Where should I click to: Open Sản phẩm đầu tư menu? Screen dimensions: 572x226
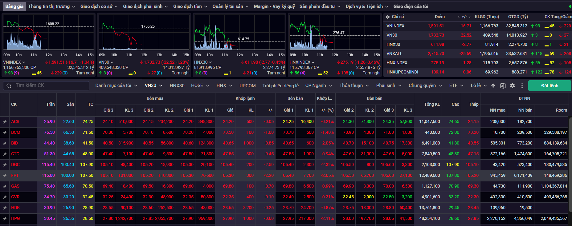[x=320, y=6]
